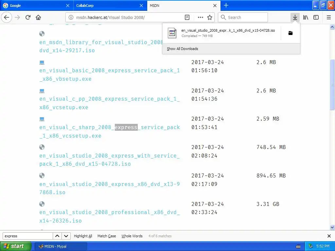Click the 3.31 GB size value
Image resolution: width=335 pixels, height=251 pixels.
[268, 204]
